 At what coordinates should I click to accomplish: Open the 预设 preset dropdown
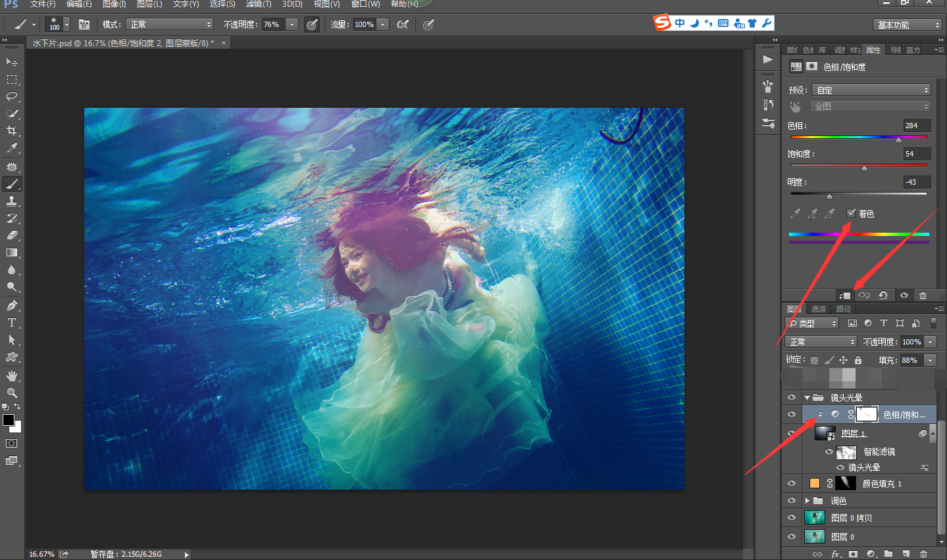click(x=871, y=90)
